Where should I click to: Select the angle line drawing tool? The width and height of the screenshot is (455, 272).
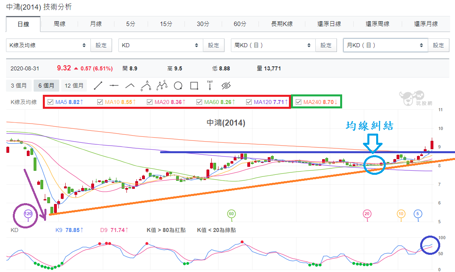tap(130, 86)
